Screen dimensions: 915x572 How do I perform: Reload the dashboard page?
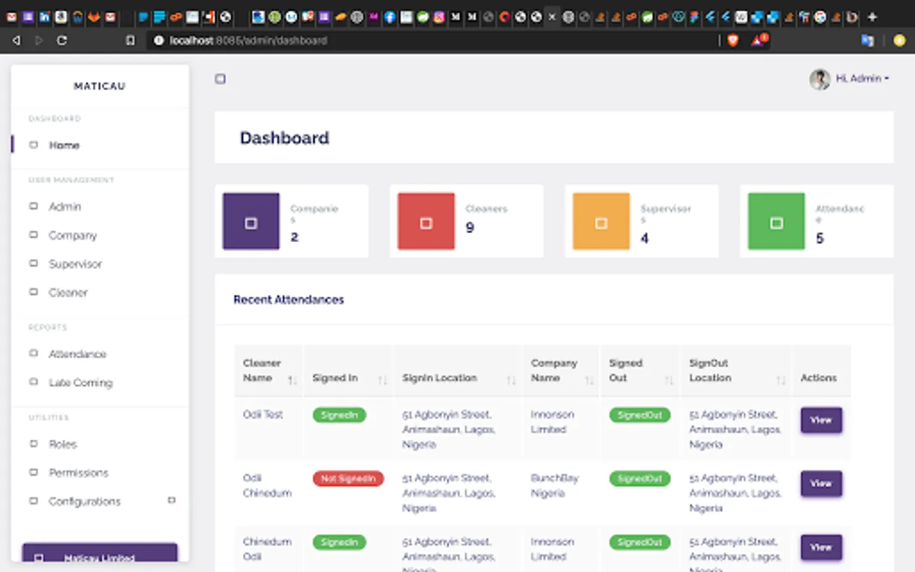point(62,41)
